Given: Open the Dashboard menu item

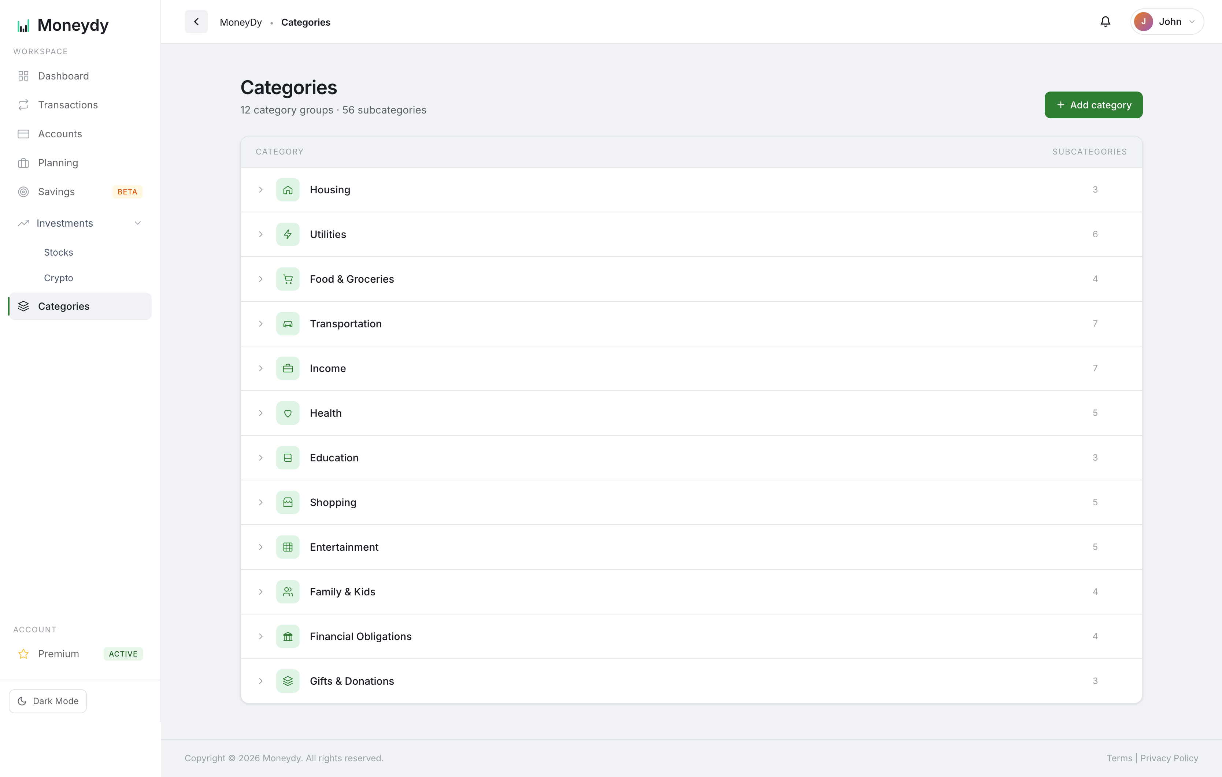Looking at the screenshot, I should [x=80, y=76].
